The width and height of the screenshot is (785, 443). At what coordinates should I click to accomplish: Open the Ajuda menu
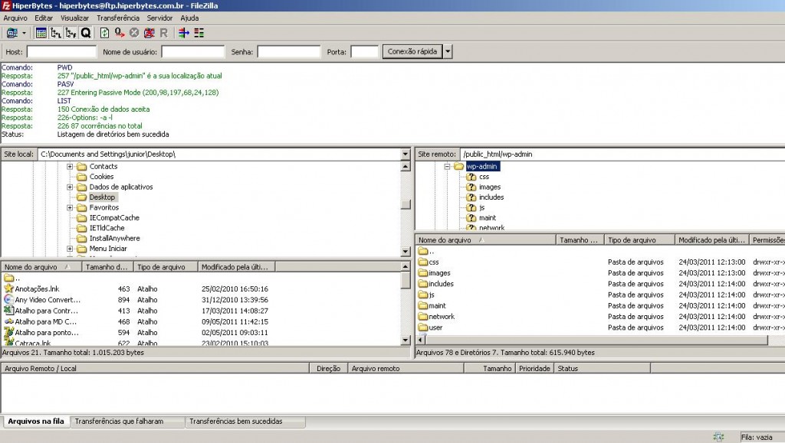click(189, 18)
